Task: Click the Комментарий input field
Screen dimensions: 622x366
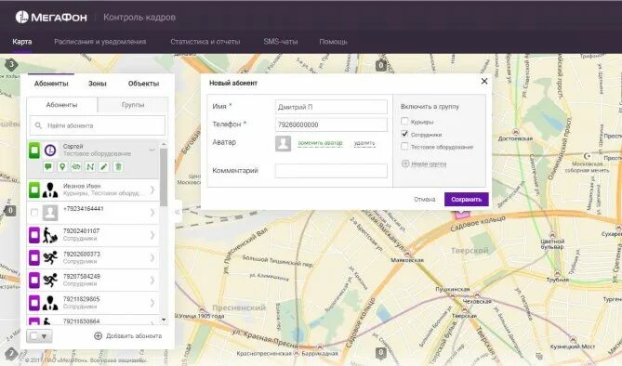Action: point(331,171)
